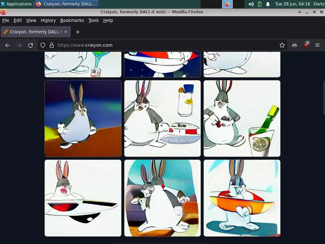The image size is (325, 244).
Task: Click the Dartz user label in panel
Action: coord(319,4)
